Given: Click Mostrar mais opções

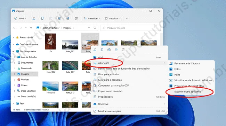Looking at the screenshot, I should tap(129, 111).
